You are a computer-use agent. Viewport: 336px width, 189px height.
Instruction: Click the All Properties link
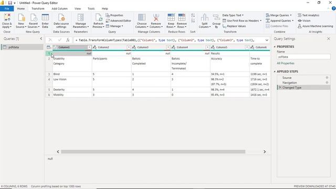click(286, 63)
